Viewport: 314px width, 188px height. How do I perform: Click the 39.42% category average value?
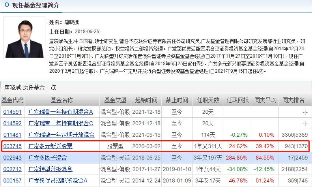pyautogui.click(x=265, y=146)
